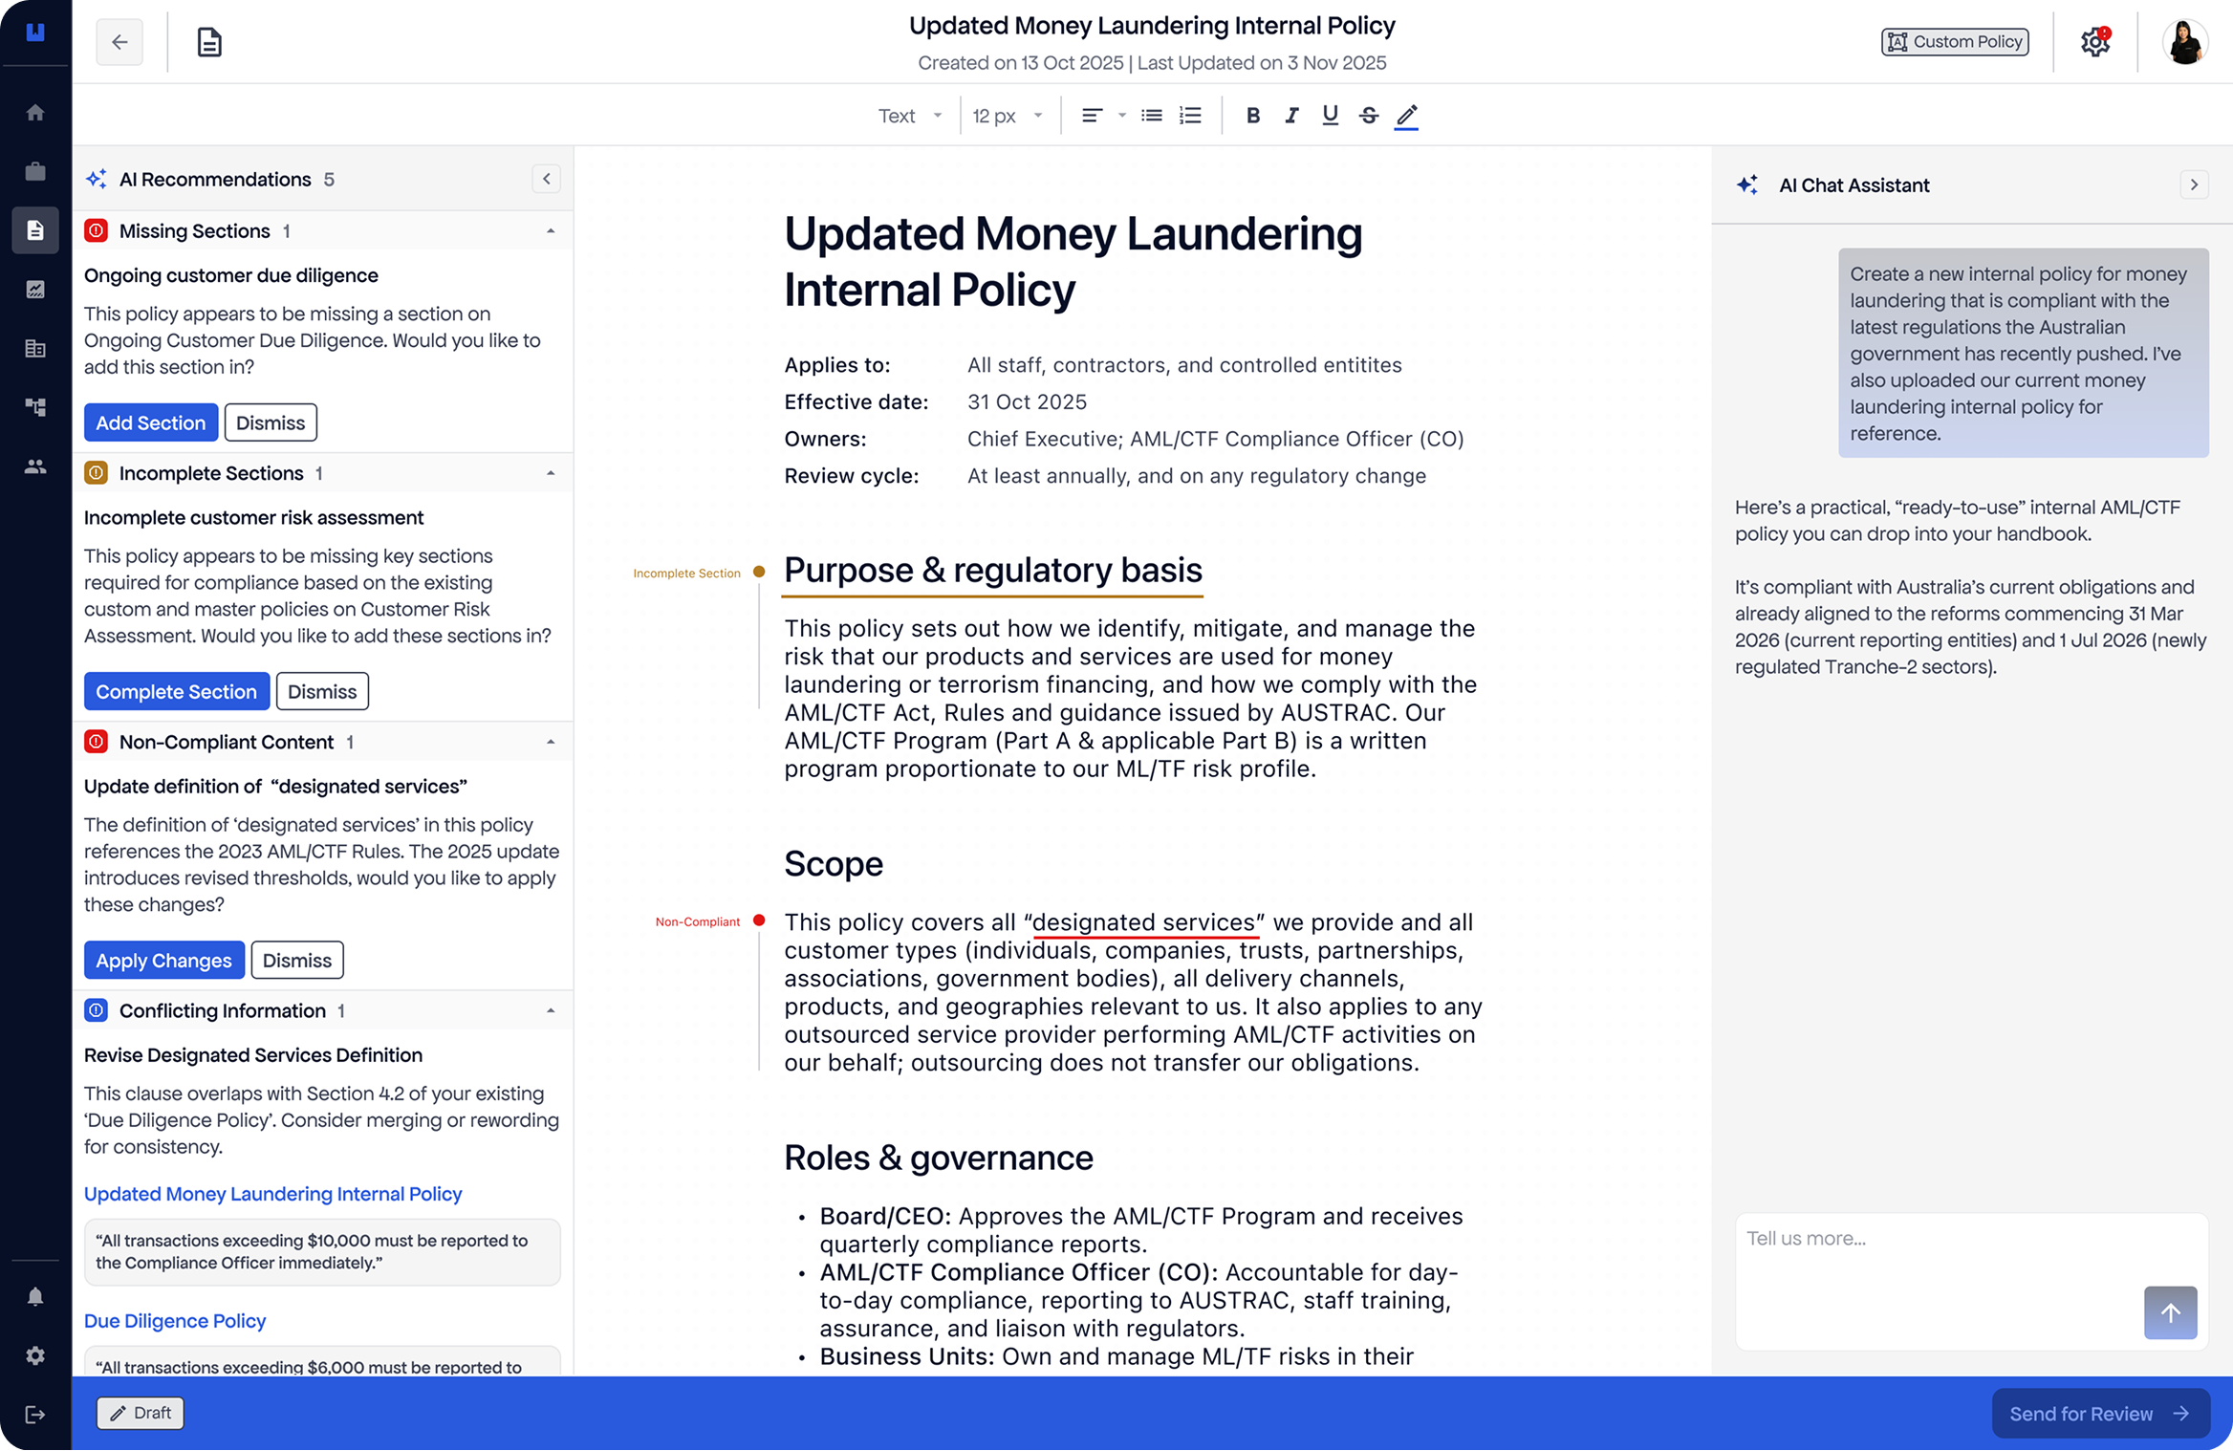
Task: Collapse the AI Chat Assistant panel
Action: click(2194, 184)
